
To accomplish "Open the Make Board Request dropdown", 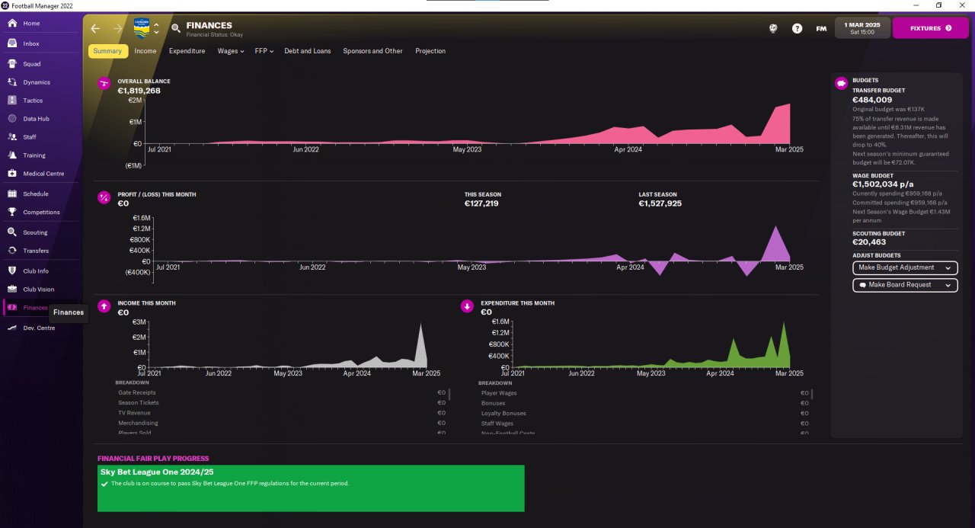I will click(905, 285).
